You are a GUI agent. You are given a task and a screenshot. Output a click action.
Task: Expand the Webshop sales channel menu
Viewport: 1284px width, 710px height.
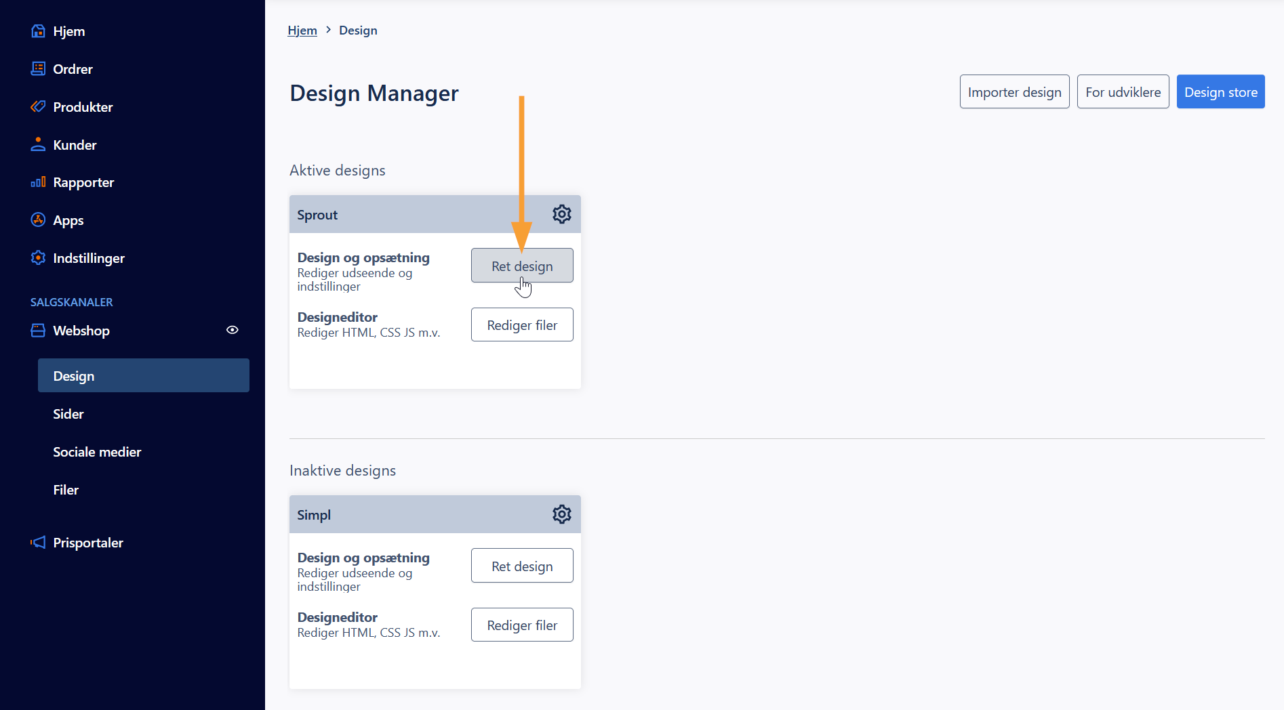(x=81, y=331)
